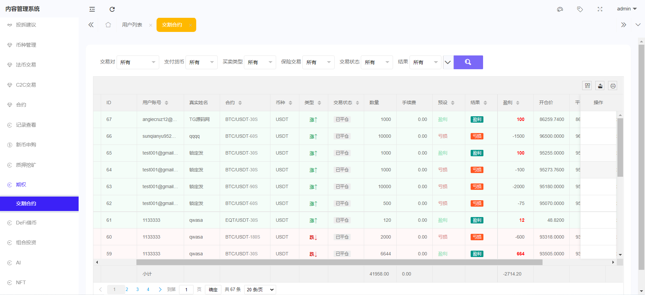Click the horizontal table scrollbar
The width and height of the screenshot is (645, 295).
coord(339,262)
